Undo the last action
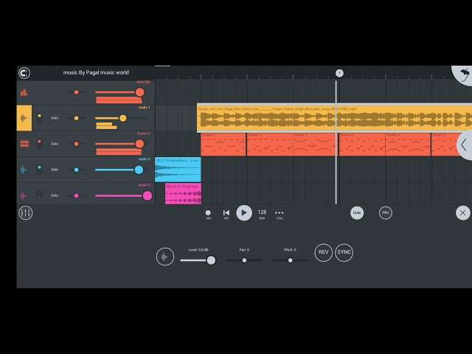The height and width of the screenshot is (354, 472). [357, 213]
